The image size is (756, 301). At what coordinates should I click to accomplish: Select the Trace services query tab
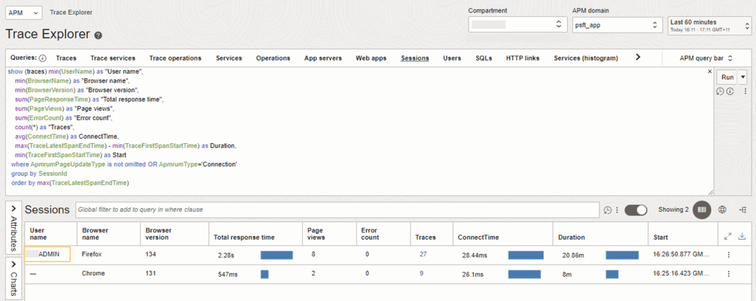pos(112,58)
